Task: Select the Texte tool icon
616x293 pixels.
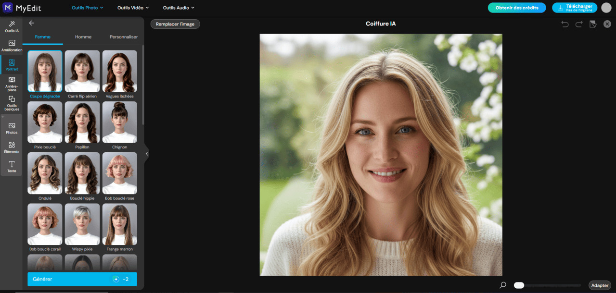Action: [11, 167]
